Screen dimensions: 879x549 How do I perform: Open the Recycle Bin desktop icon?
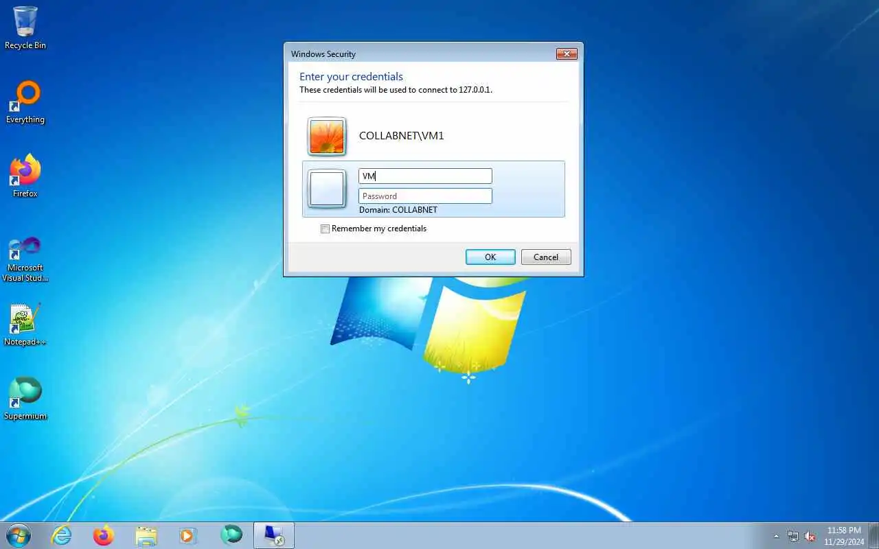tap(25, 27)
